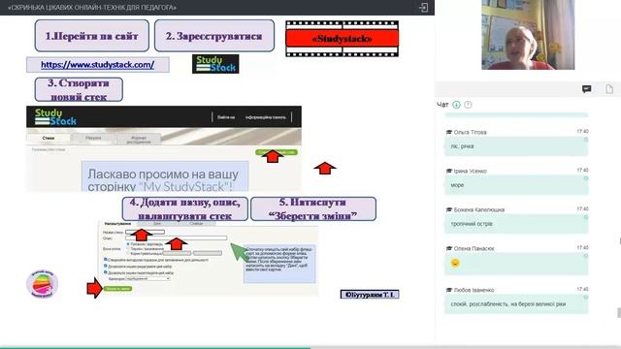Click the name Любов Іваненко in chat
The image size is (621, 349).
pos(474,290)
